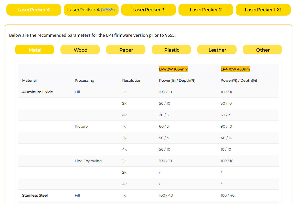296x204 pixels.
Task: Switch to the Plastic material category
Action: (171, 50)
